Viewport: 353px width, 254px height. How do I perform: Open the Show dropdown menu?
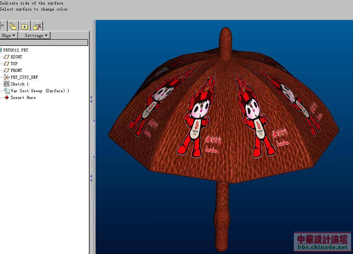8,35
